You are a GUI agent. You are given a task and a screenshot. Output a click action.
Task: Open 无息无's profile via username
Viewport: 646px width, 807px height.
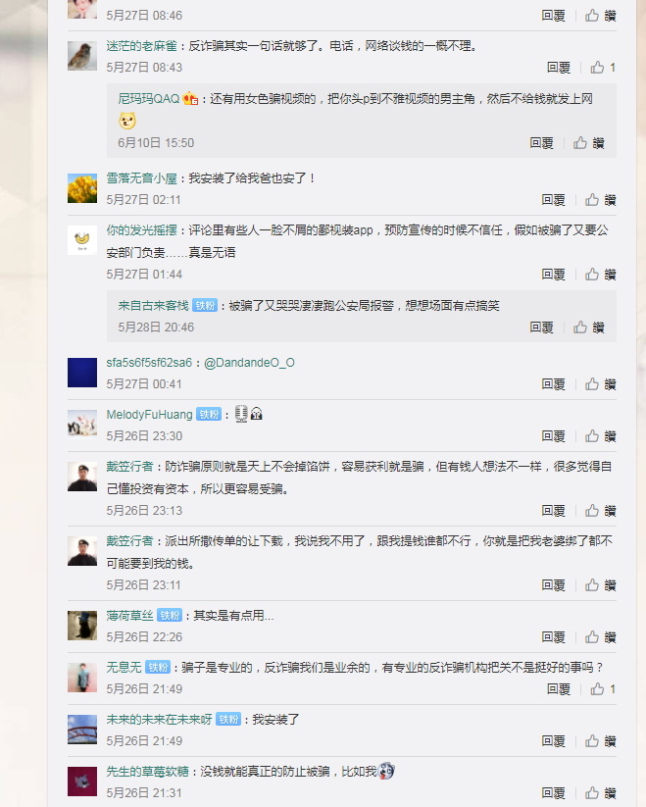124,668
